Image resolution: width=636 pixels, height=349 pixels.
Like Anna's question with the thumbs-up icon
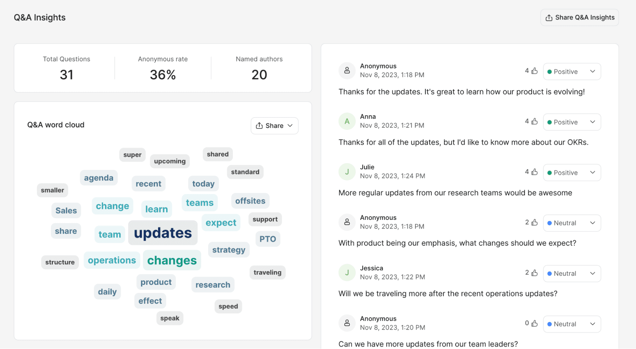coord(535,121)
